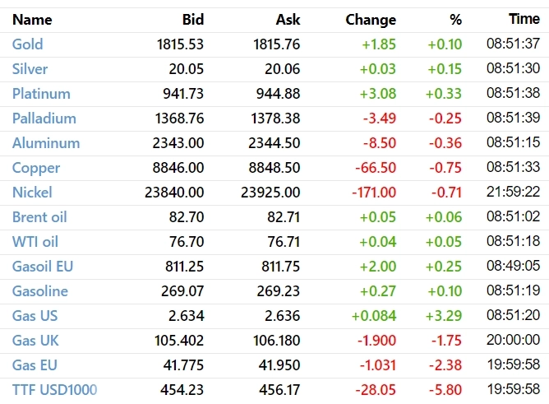Click the Name column header
This screenshot has height=404, width=549.
click(x=32, y=20)
